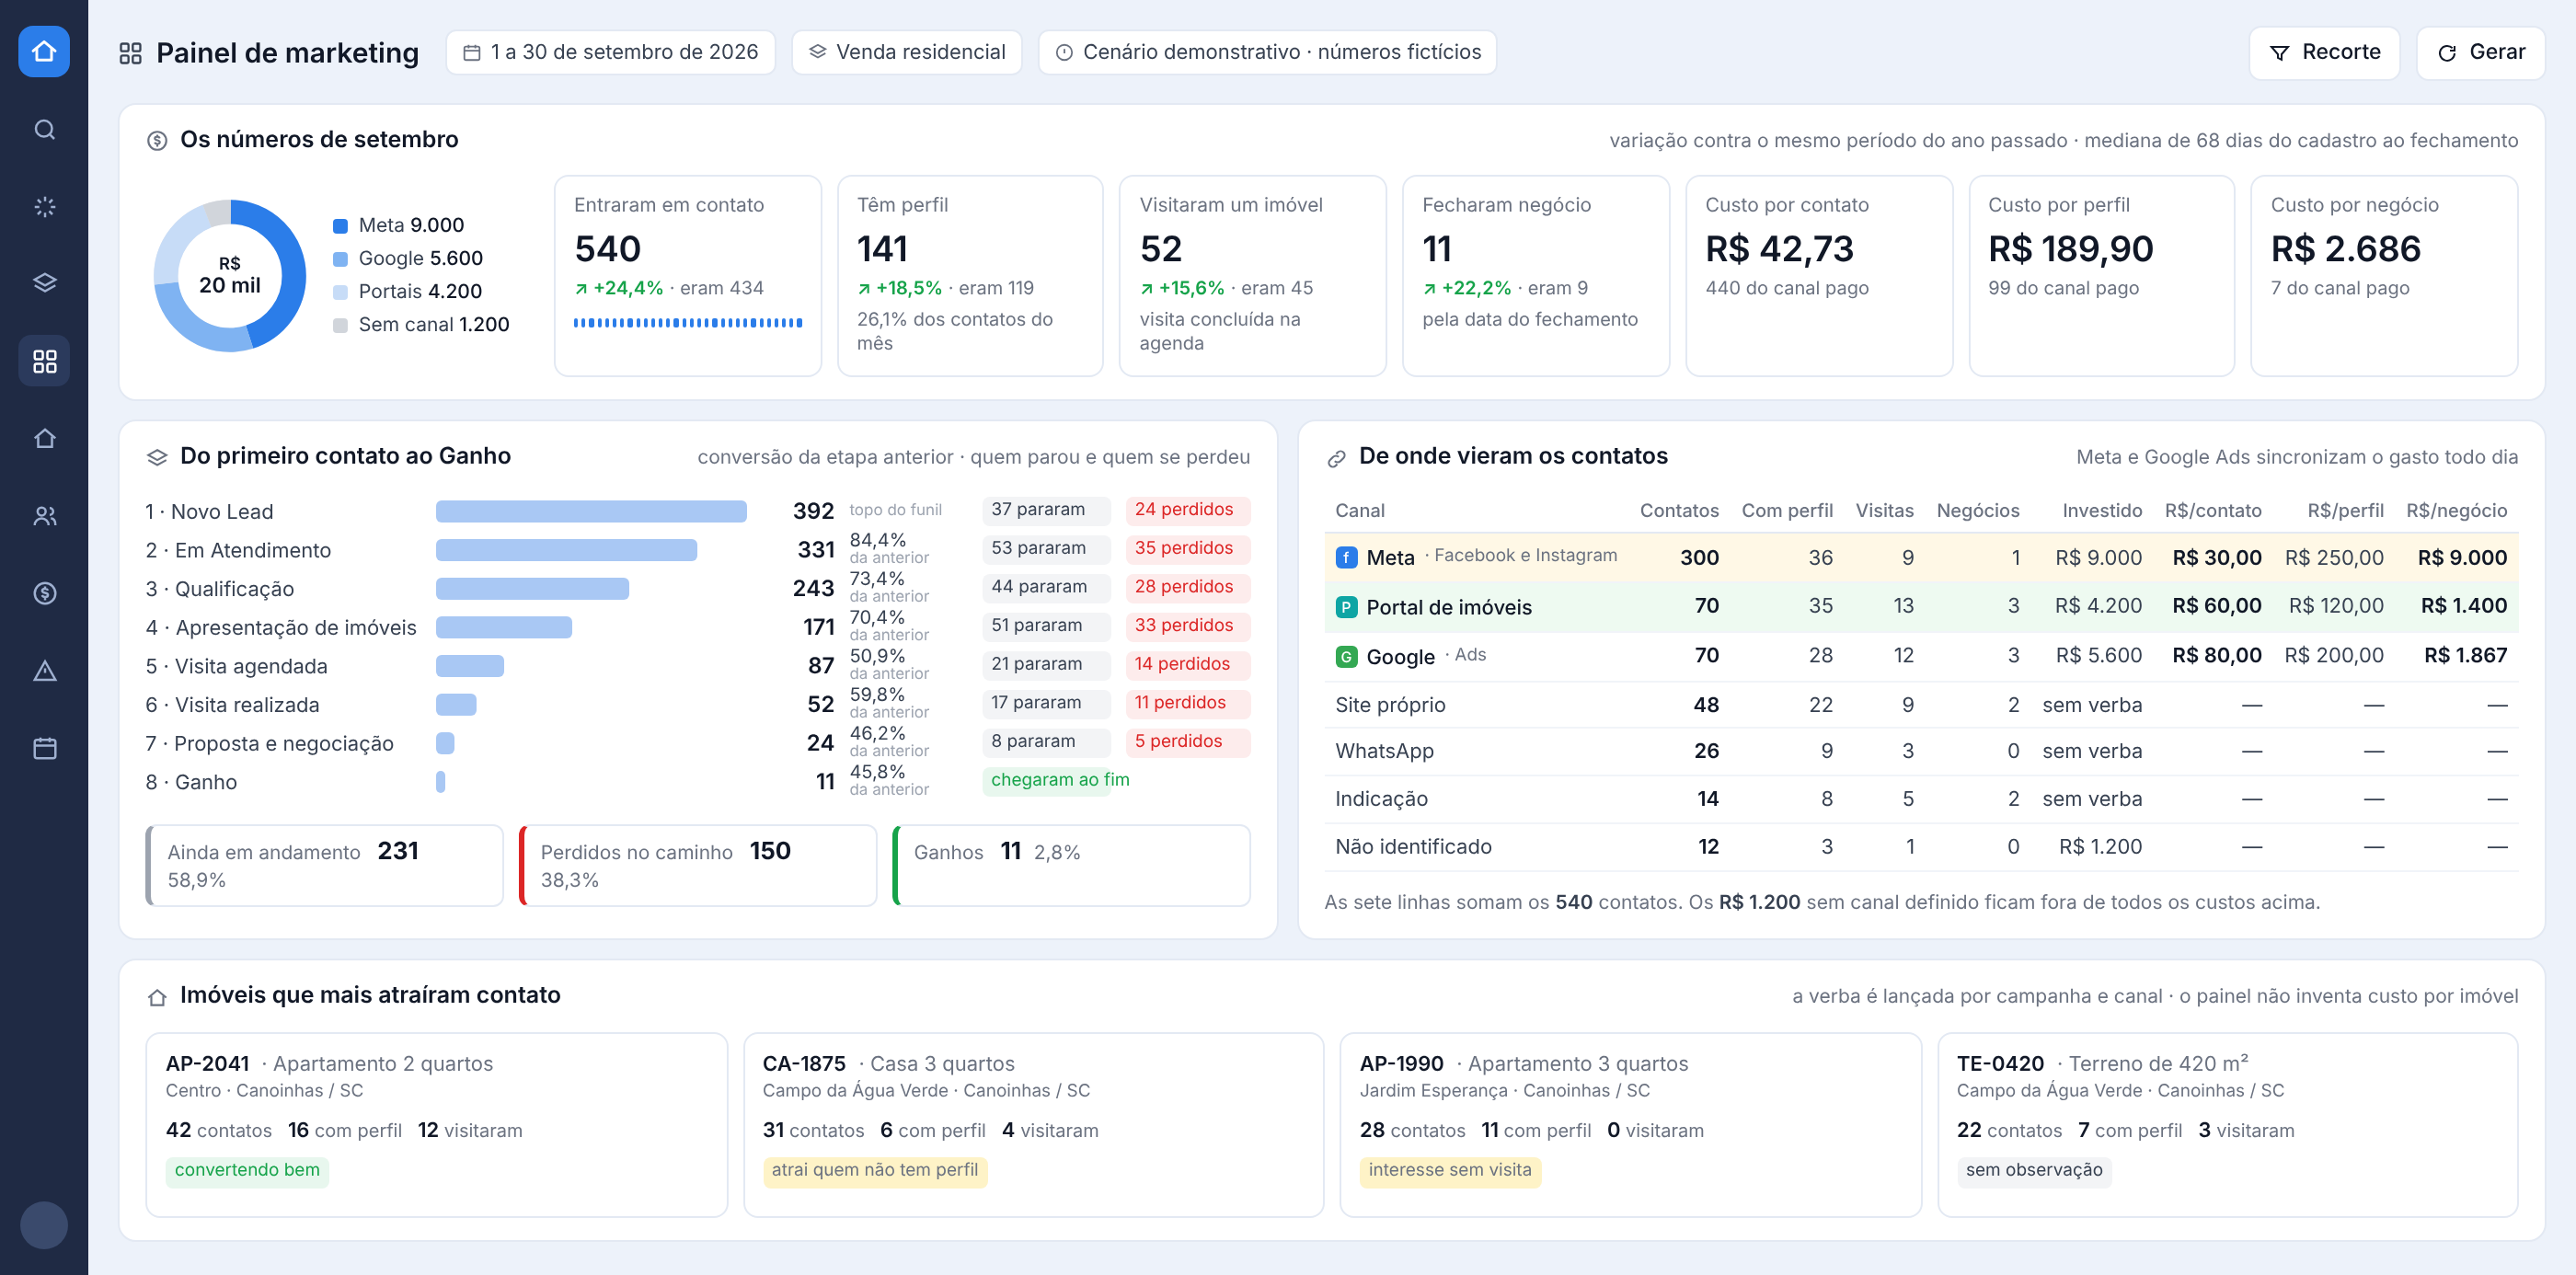Open the date range 1 a 30 de setembro
Viewport: 2576px width, 1275px height.
(610, 52)
